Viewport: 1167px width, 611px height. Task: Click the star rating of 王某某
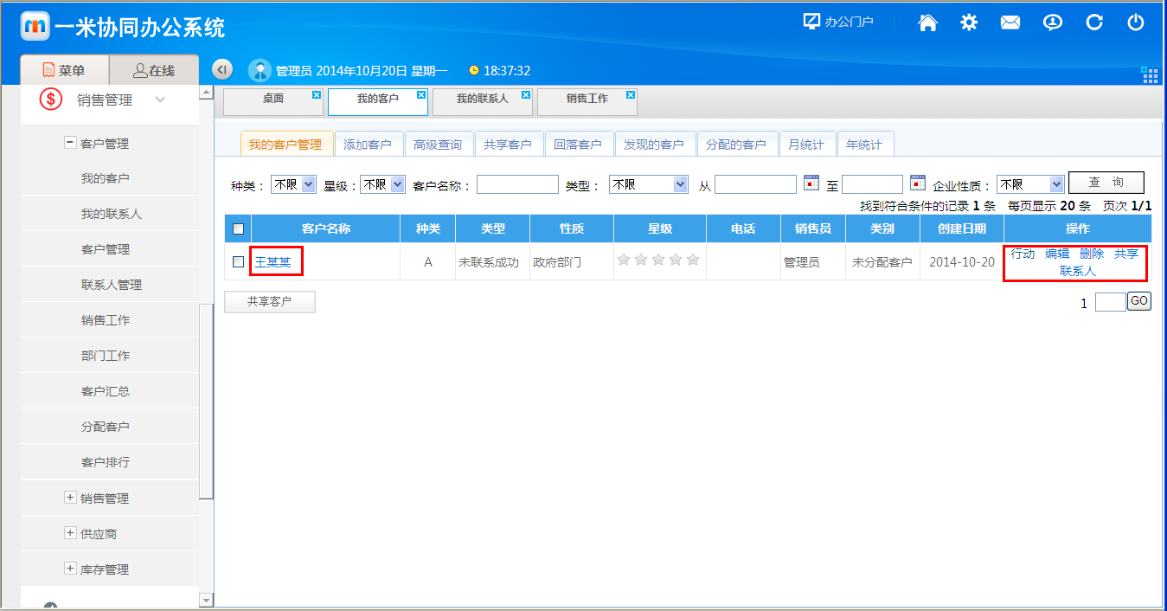[x=658, y=260]
